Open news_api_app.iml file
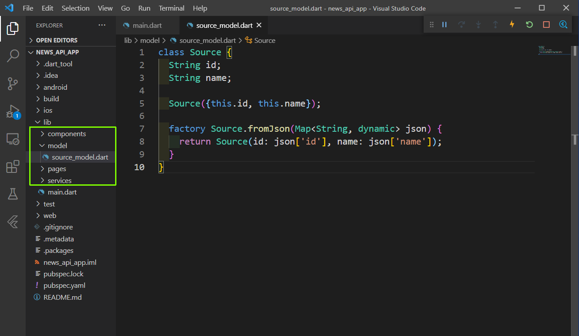Screen dimensions: 579x336 [71, 262]
